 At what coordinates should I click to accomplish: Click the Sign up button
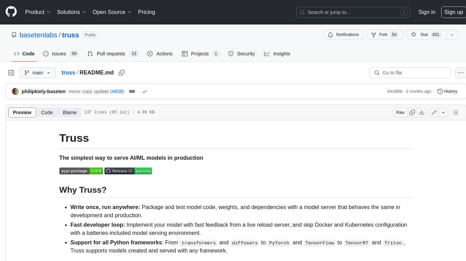453,12
